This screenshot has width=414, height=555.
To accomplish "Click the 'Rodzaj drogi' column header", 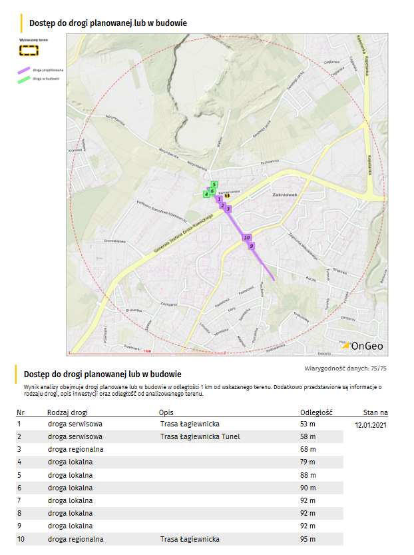I will [67, 412].
